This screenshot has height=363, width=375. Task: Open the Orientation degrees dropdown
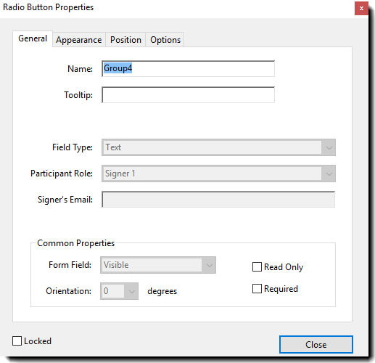tap(119, 291)
